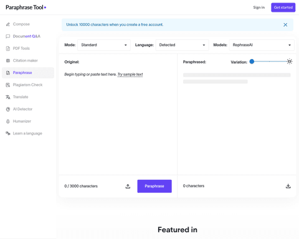Click the purple Paraphrase button

click(x=154, y=186)
